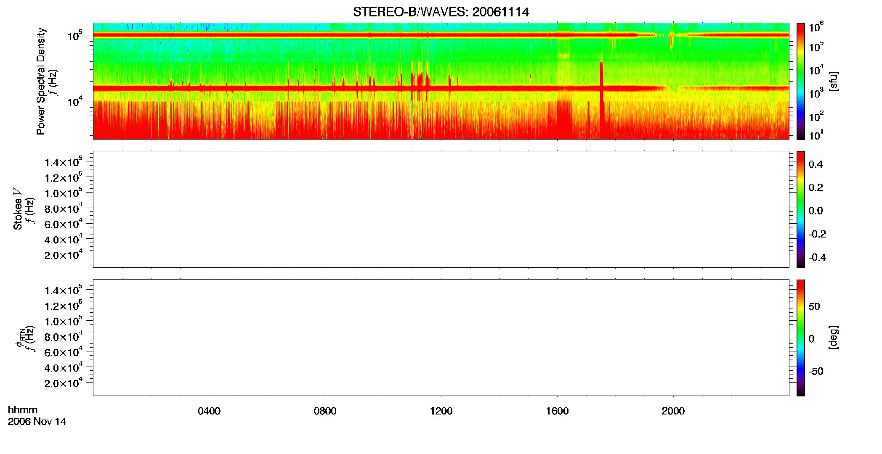882x454 pixels.
Task: Click the -0.4 label on Stokes colorbar
Action: click(x=817, y=257)
